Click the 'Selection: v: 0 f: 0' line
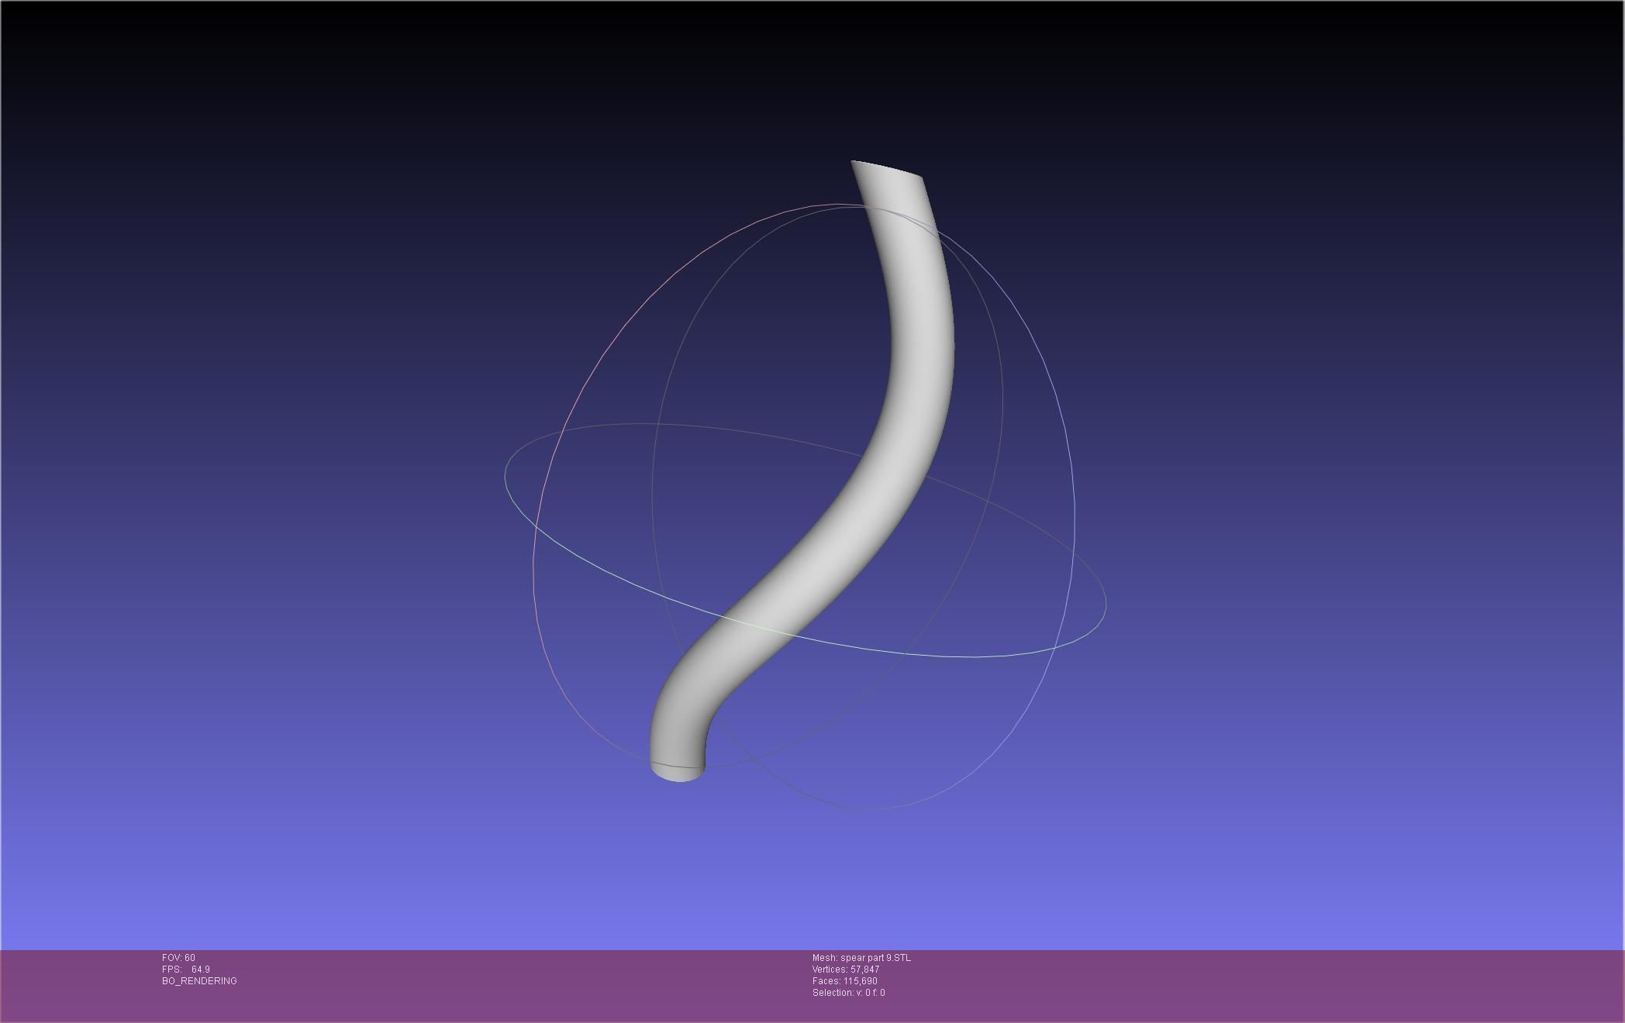The width and height of the screenshot is (1625, 1023). click(849, 993)
